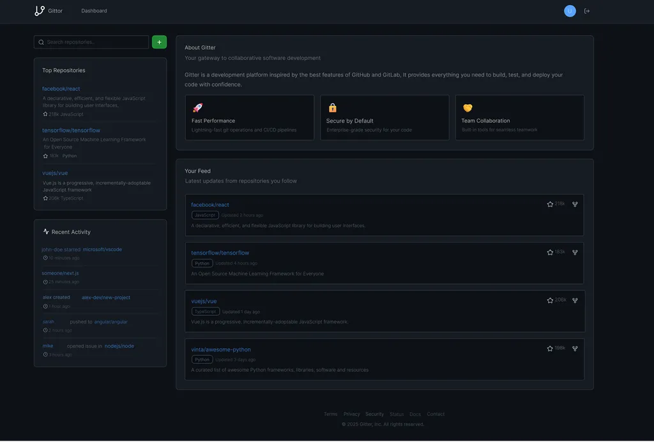The image size is (654, 442).
Task: Open the user avatar profile
Action: tap(570, 11)
